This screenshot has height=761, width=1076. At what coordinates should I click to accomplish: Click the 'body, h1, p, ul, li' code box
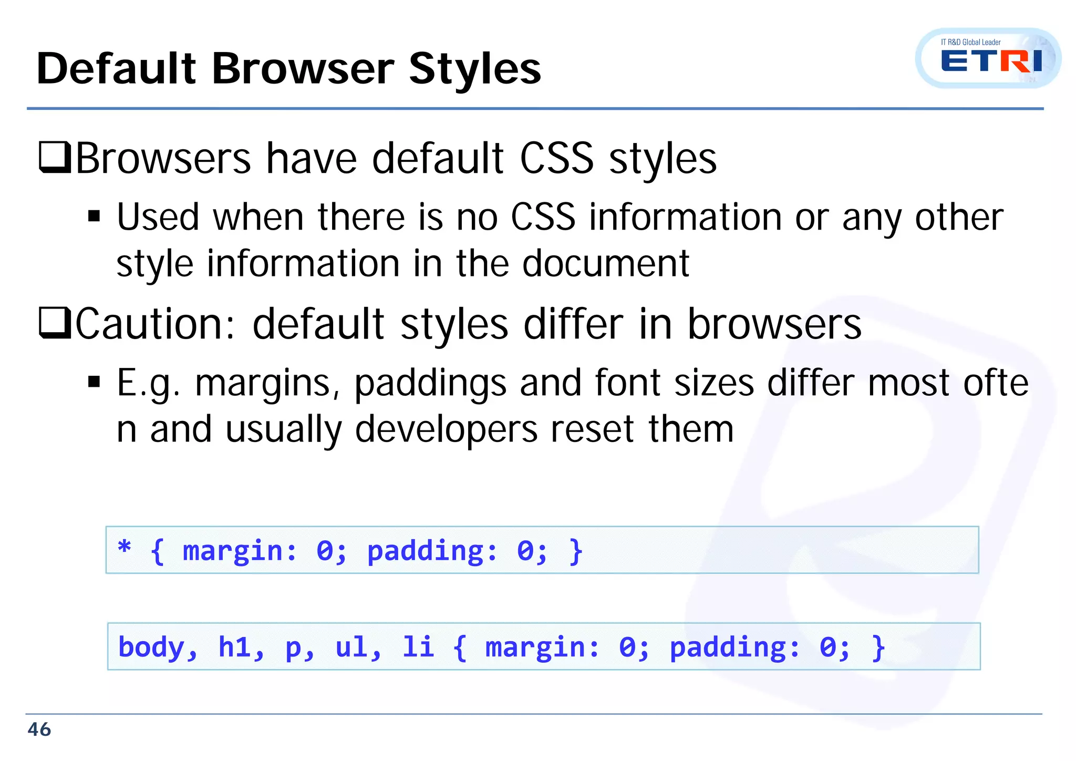click(x=544, y=646)
